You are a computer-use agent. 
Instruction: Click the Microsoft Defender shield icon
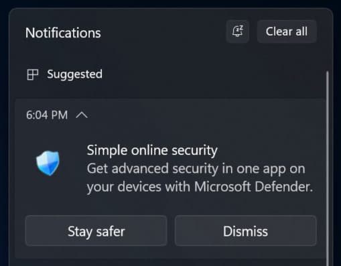point(48,163)
